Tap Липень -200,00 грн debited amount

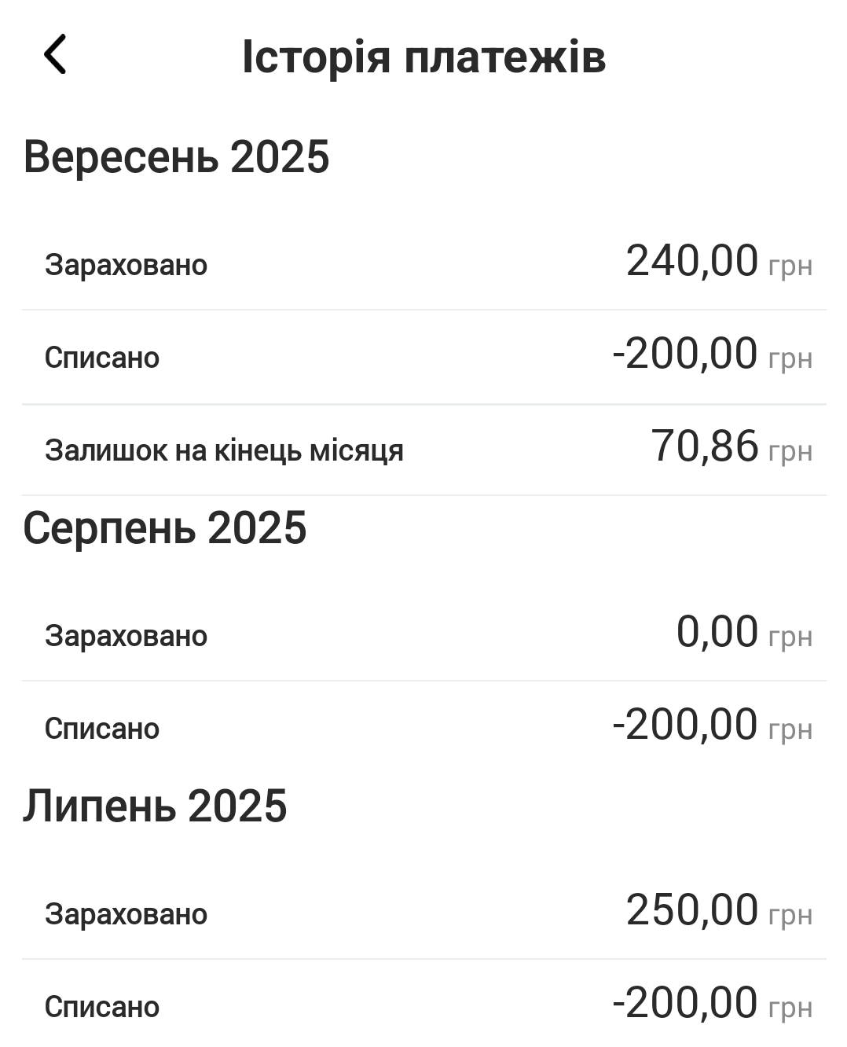[712, 1004]
